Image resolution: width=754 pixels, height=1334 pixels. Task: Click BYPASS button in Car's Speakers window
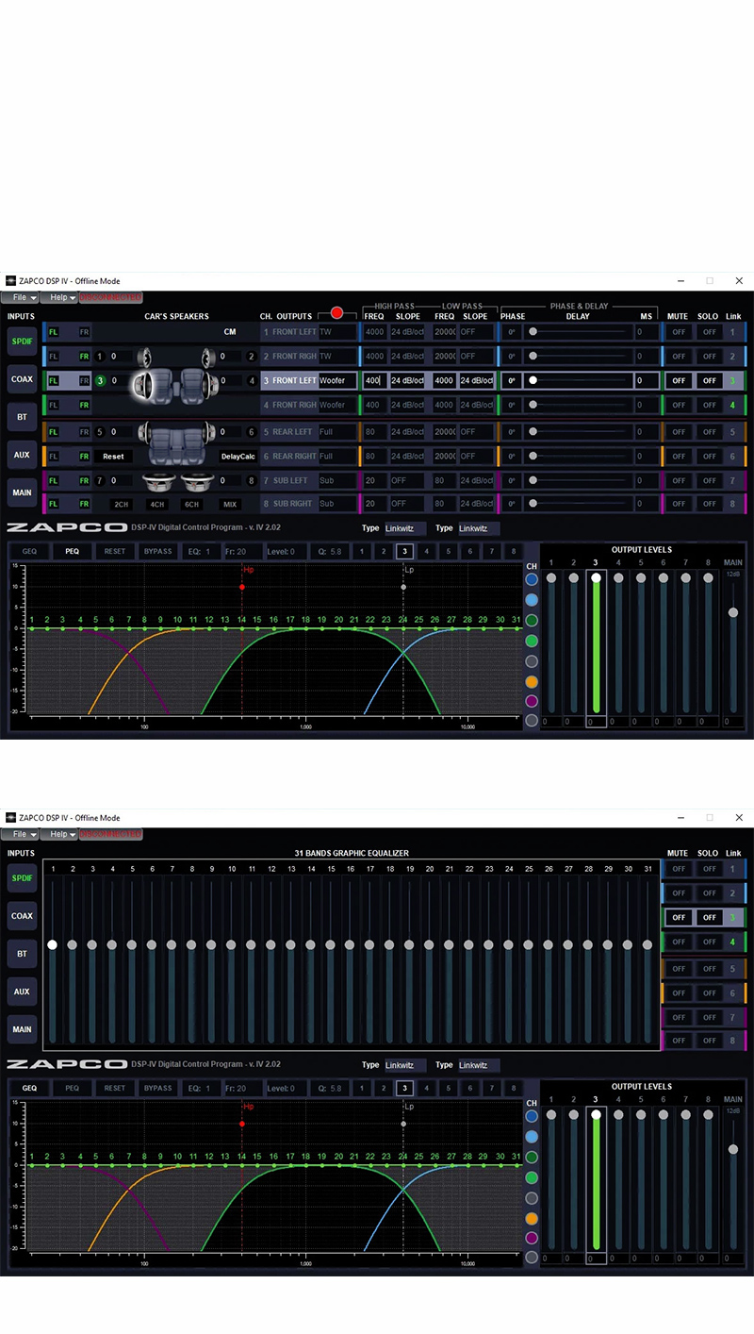tap(157, 551)
